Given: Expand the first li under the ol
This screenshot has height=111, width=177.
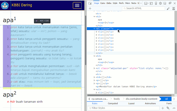Looking at the screenshot, I should pos(97,32).
